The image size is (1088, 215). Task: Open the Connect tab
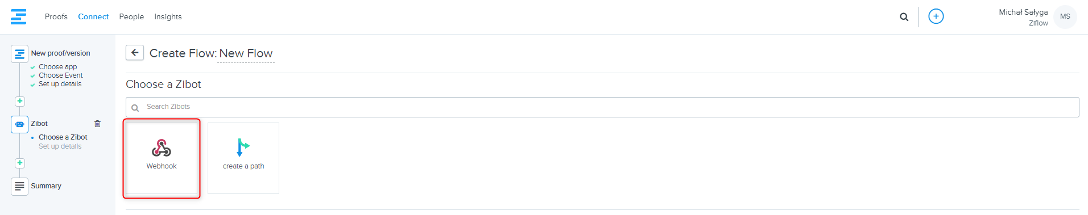(x=93, y=17)
